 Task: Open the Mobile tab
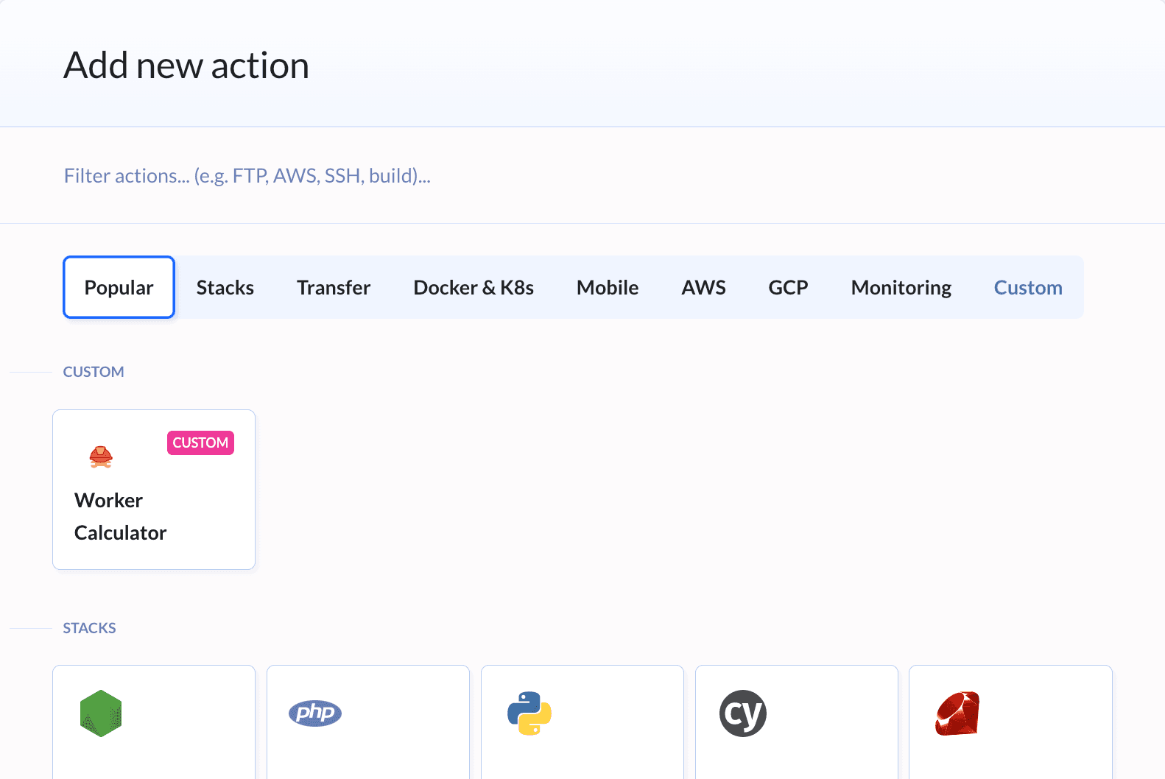pyautogui.click(x=607, y=287)
